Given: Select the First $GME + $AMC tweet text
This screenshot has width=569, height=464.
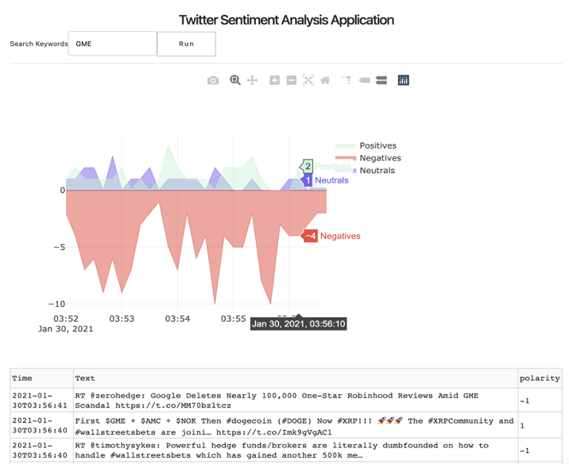Looking at the screenshot, I should [x=294, y=426].
